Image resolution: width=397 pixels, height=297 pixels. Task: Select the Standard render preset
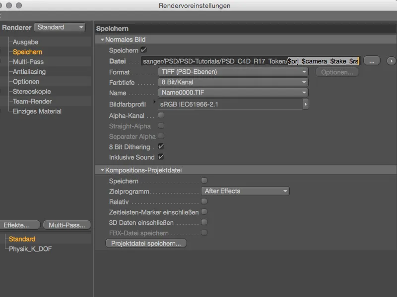click(x=22, y=239)
